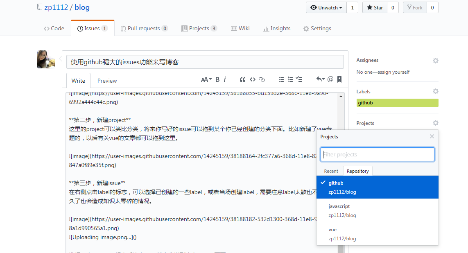Apply italic formatting in the editor toolbar
This screenshot has width=468, height=253.
click(x=225, y=79)
